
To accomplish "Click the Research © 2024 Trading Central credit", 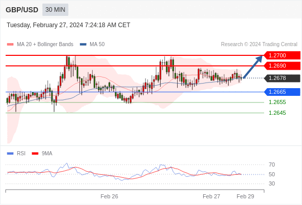I will coord(259,45).
